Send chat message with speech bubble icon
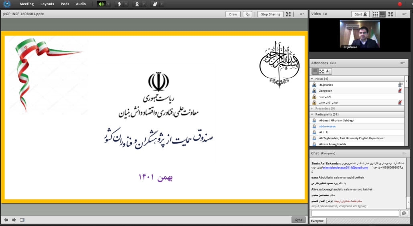 (403, 213)
